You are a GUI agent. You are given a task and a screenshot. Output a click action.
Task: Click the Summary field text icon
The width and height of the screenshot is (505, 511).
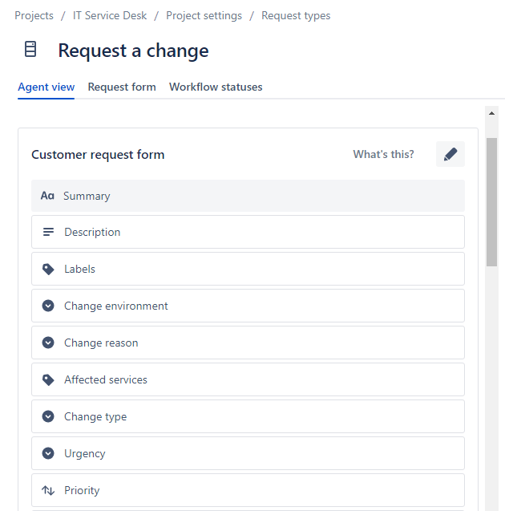click(x=47, y=196)
